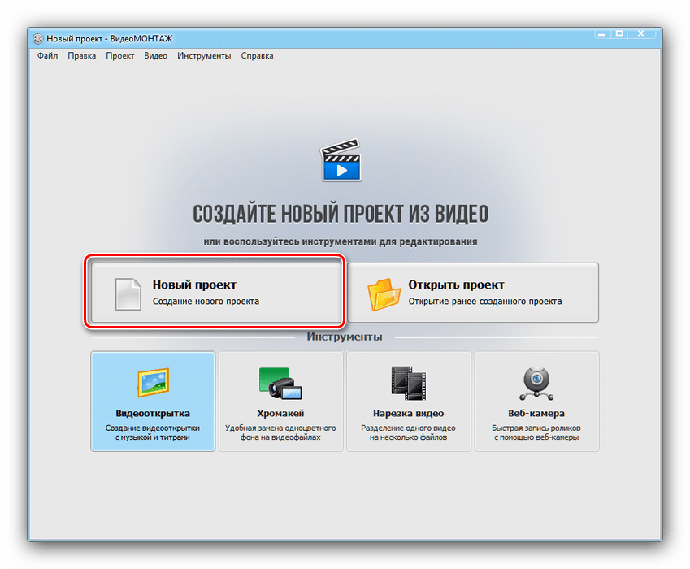
Task: Start a new project with Новый проект
Action: 215,291
